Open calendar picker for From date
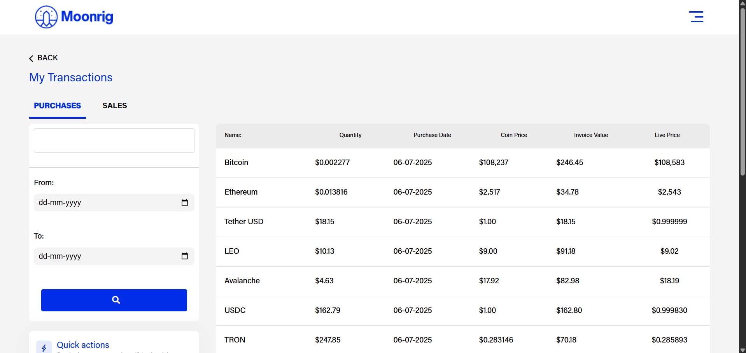The image size is (746, 353). pyautogui.click(x=185, y=202)
